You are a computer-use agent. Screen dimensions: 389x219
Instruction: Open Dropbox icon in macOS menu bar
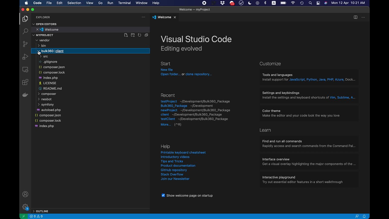[x=222, y=3]
